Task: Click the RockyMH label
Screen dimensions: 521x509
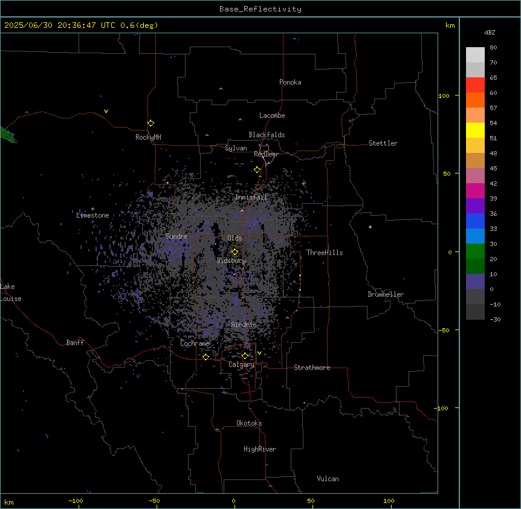Action: (148, 137)
